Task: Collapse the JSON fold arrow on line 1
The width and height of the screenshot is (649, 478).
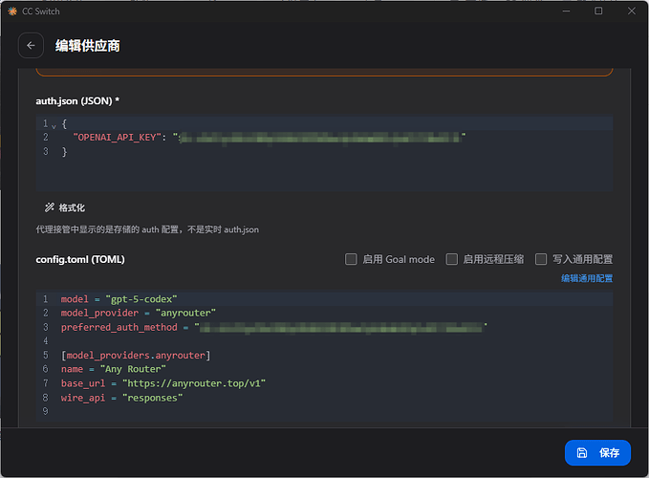Action: [x=54, y=126]
